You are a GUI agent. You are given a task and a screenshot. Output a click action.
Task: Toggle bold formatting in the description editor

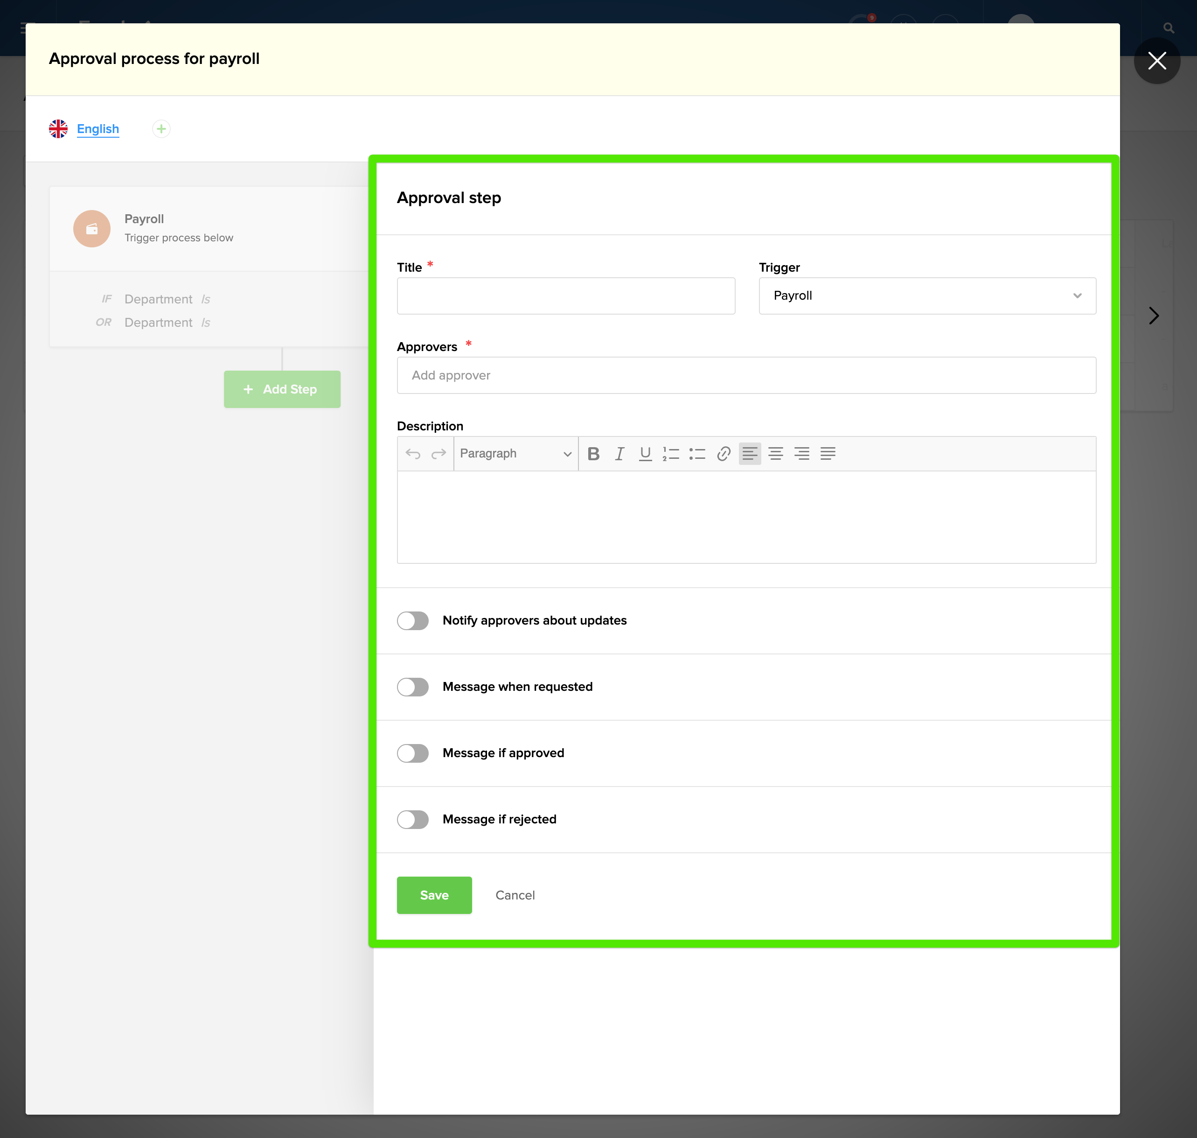pyautogui.click(x=593, y=453)
